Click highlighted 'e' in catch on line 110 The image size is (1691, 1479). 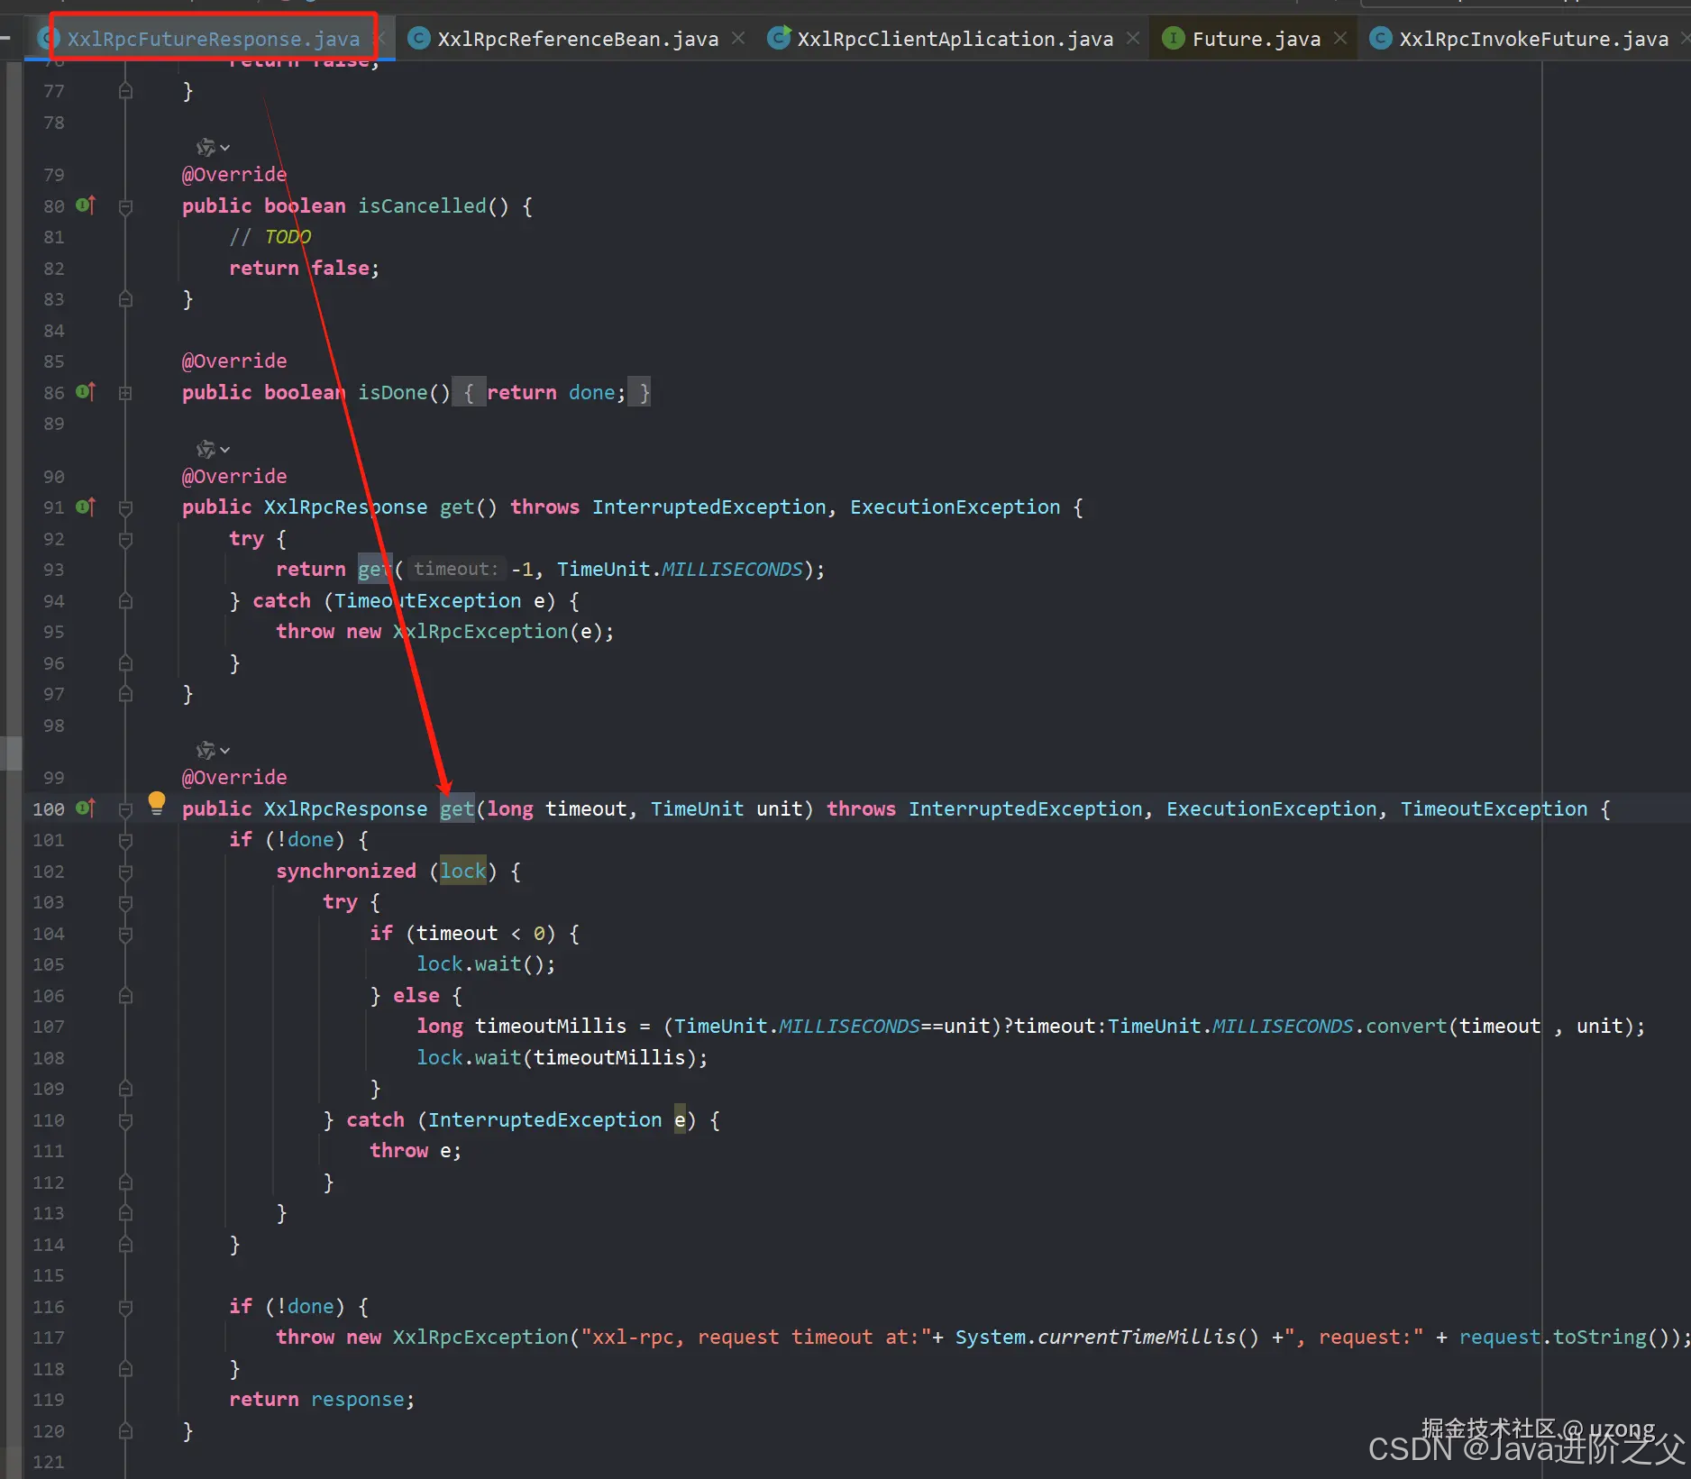pos(680,1119)
